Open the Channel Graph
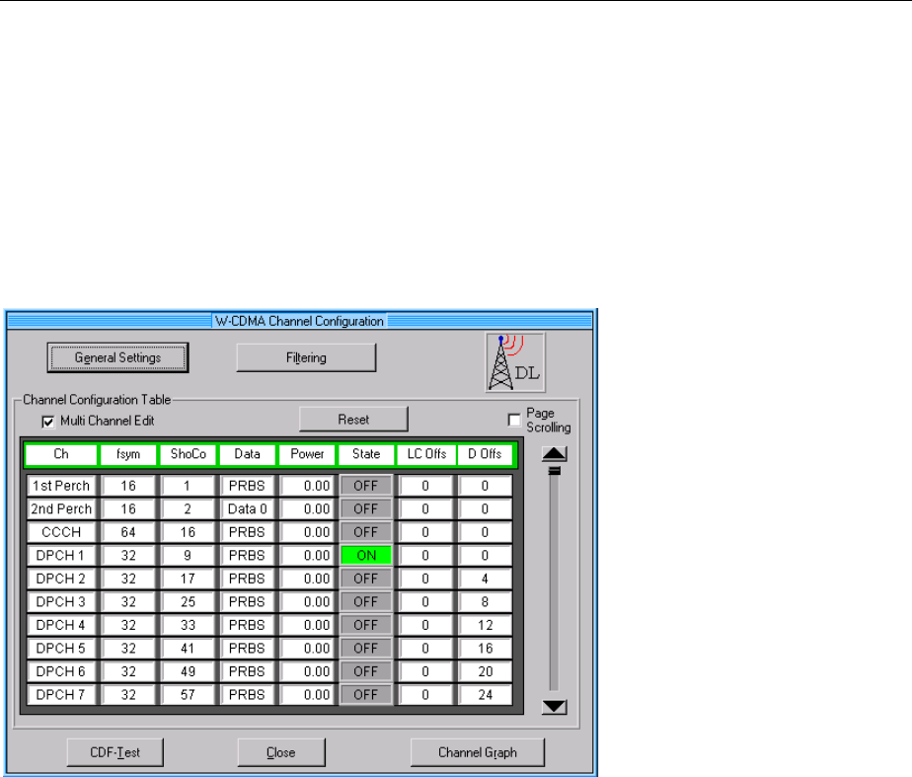This screenshot has height=777, width=912. (x=478, y=752)
